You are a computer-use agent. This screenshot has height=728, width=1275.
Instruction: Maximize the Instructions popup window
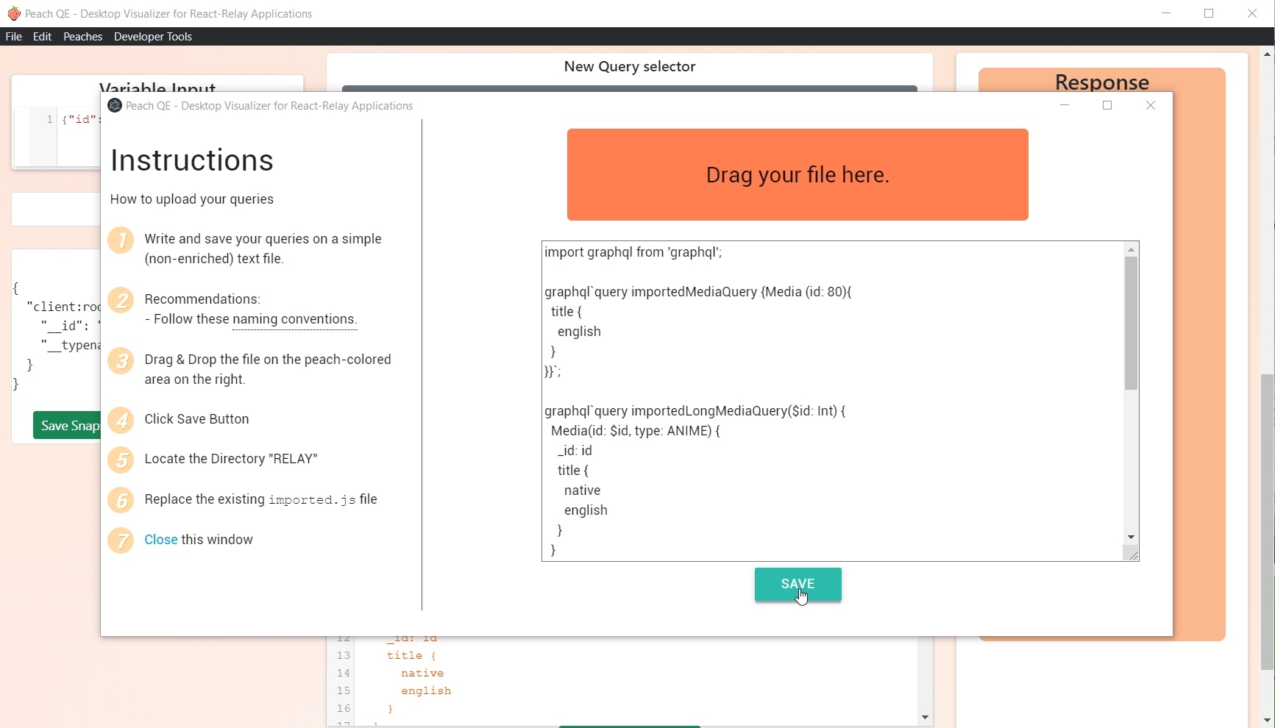[1107, 105]
